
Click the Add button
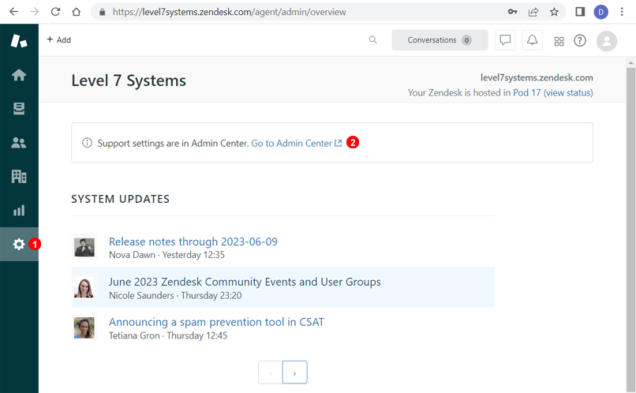[59, 39]
